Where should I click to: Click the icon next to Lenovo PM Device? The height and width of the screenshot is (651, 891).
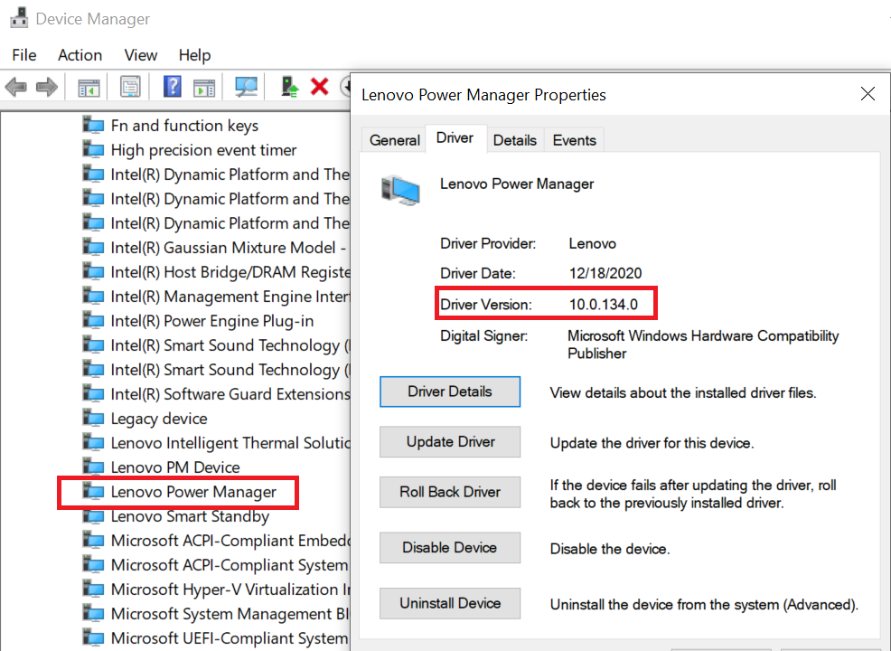point(93,467)
